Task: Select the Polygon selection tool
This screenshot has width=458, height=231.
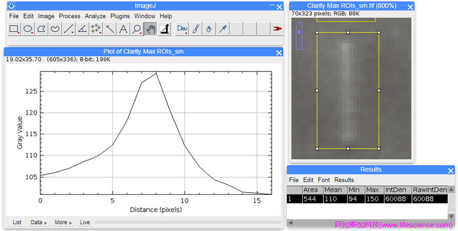Action: coord(42,29)
